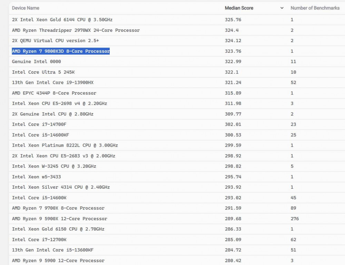Click median score value 299.59

(x=233, y=145)
